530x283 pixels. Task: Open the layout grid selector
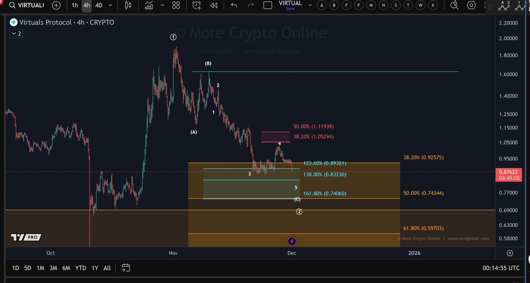pos(176,5)
